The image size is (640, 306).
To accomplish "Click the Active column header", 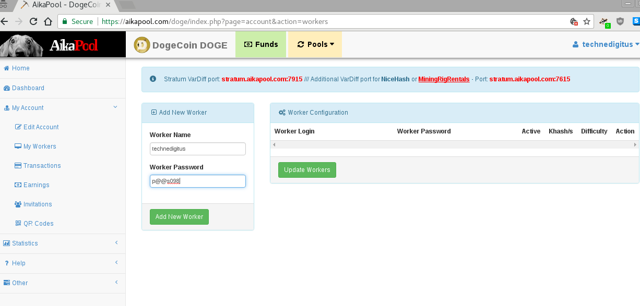I will point(531,131).
